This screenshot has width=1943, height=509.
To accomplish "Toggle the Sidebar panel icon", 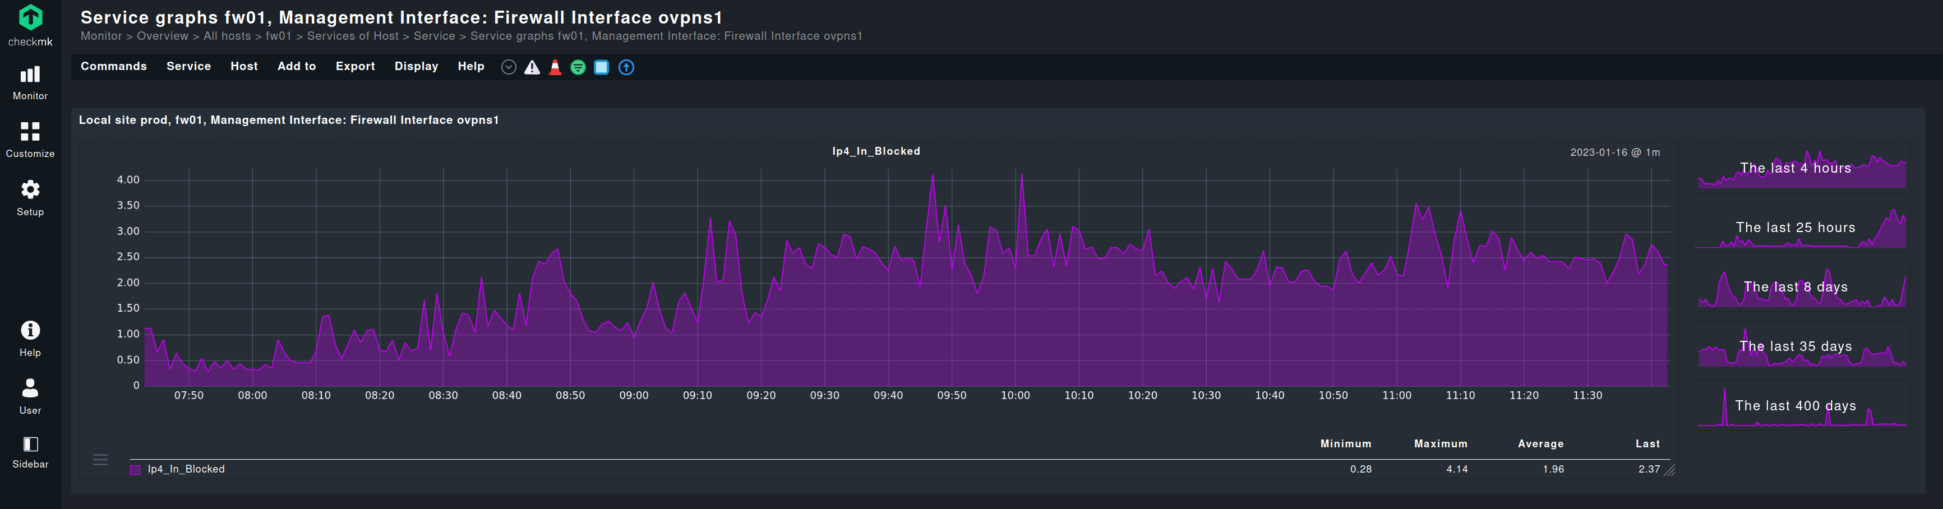I will [x=30, y=452].
